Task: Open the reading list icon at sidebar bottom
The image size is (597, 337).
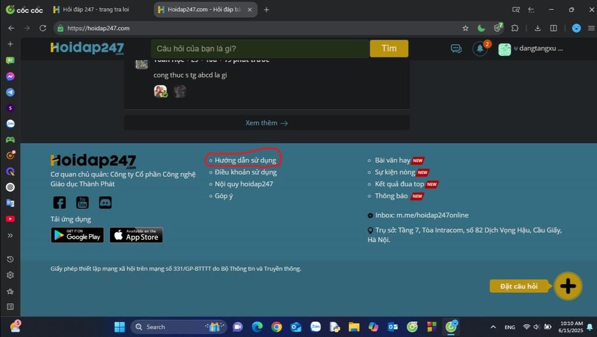Action: (x=10, y=307)
